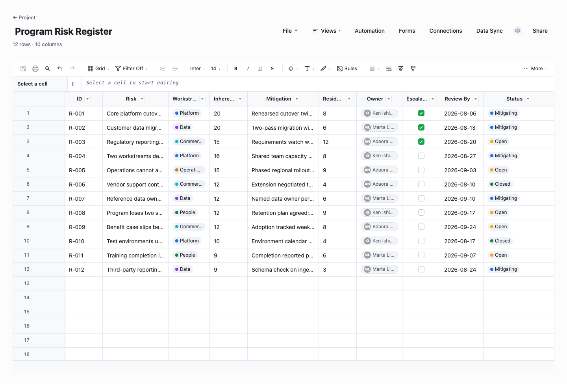Open the text alignment options

(374, 69)
